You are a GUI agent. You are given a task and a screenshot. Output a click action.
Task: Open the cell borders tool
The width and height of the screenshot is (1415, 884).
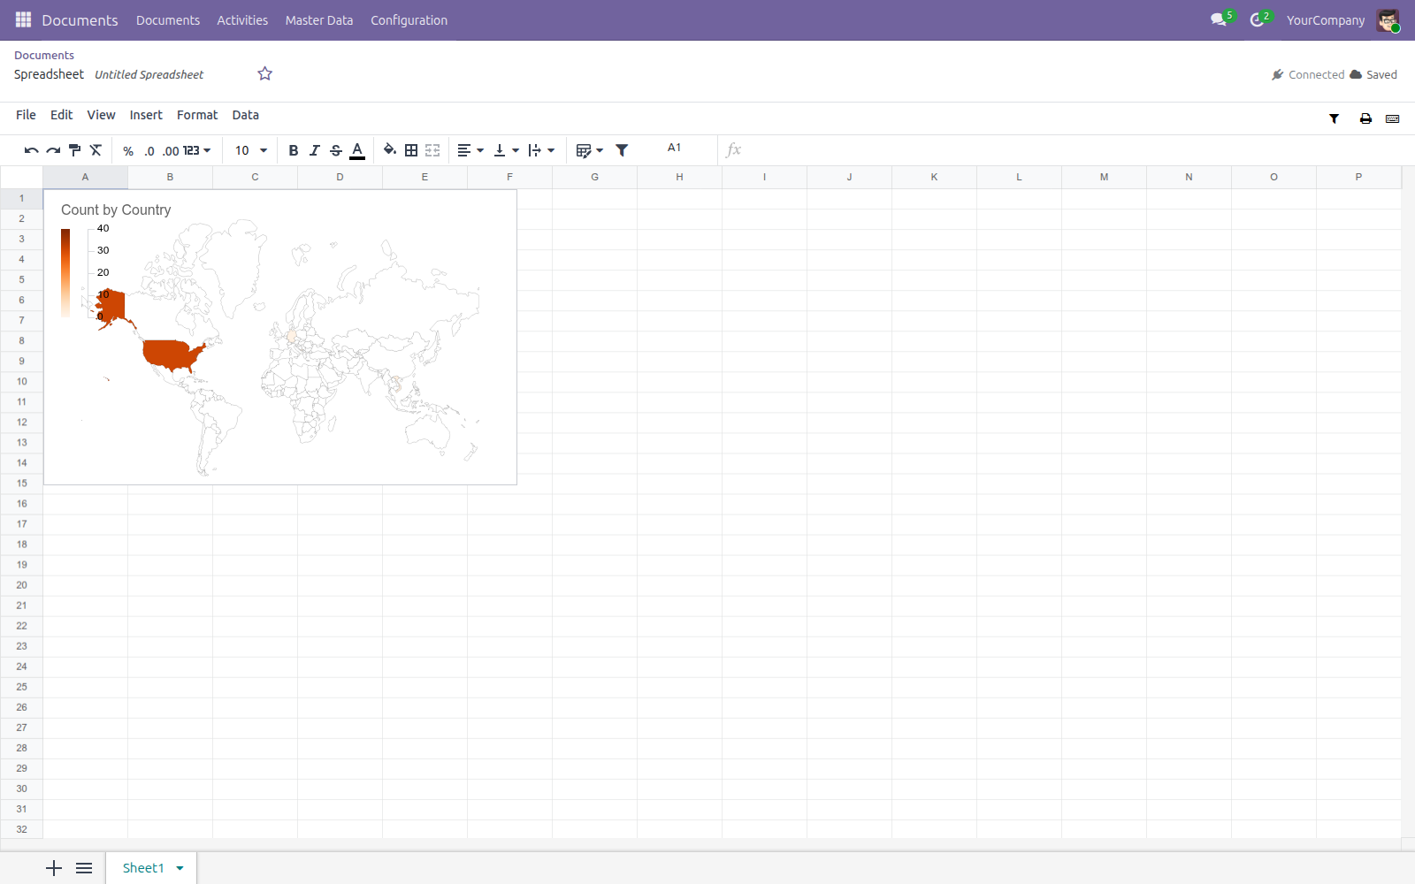(411, 151)
